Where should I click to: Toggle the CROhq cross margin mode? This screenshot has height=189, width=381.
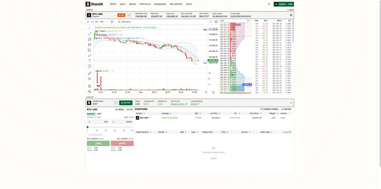(119, 109)
